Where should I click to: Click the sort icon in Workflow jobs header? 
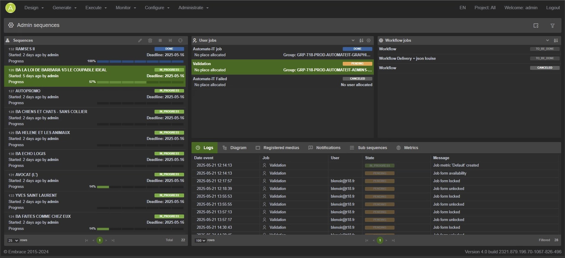(x=556, y=41)
